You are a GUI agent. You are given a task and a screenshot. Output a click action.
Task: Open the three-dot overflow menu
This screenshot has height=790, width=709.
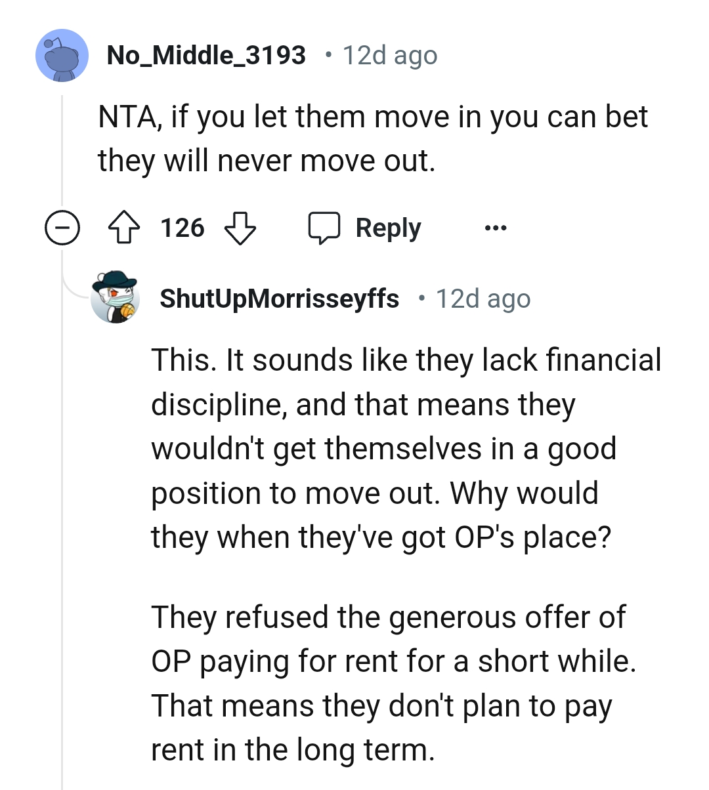pos(496,228)
